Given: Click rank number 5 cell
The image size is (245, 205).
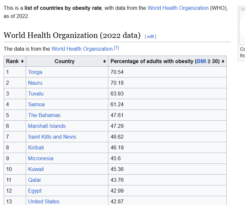Looking at the screenshot, I should tap(15, 115).
